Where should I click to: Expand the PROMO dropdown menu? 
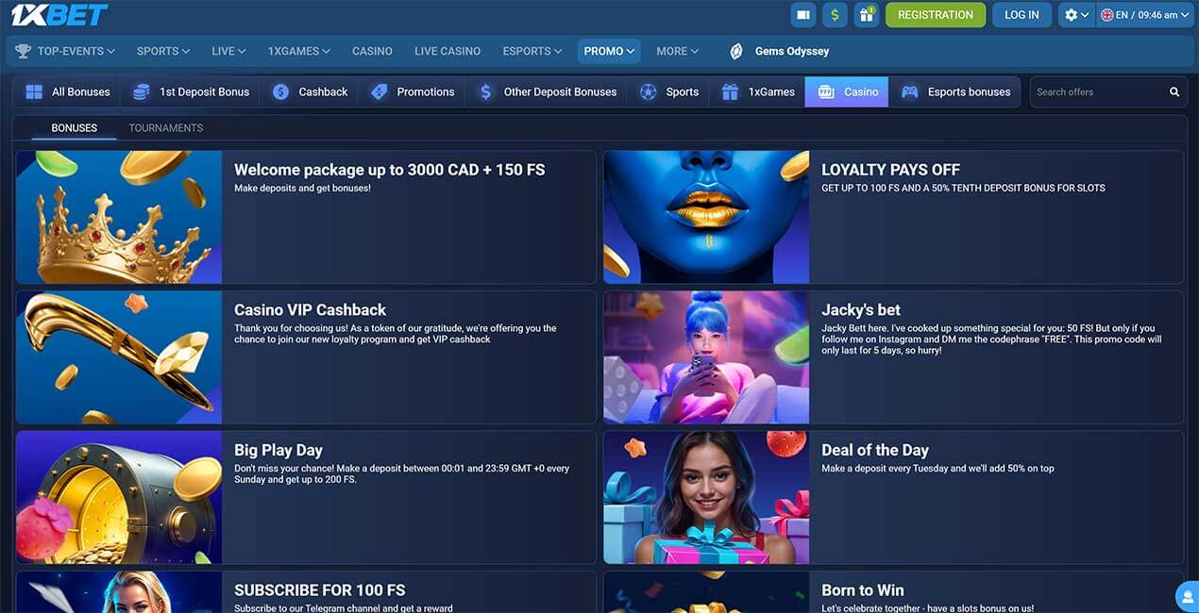[x=609, y=51]
